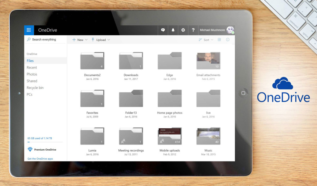Expand the Upload dropdown menu
The width and height of the screenshot is (317, 186).
[x=101, y=40]
